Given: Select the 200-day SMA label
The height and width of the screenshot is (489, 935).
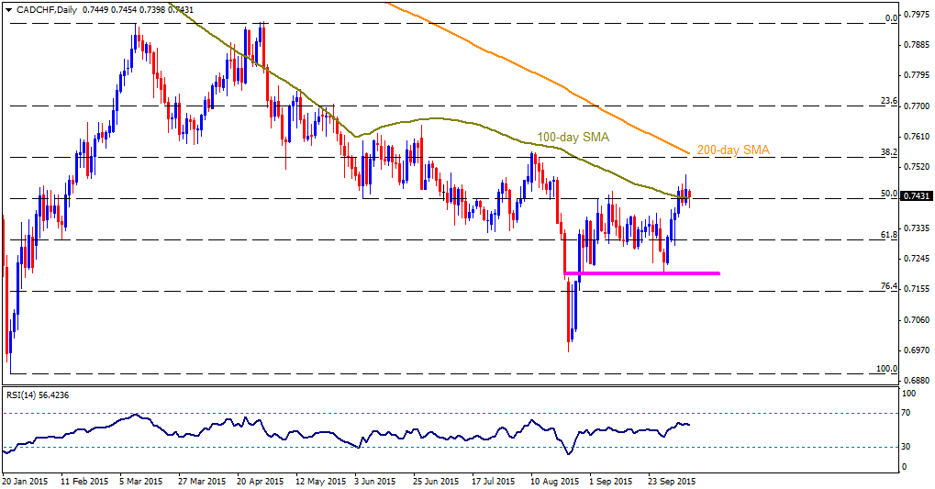Looking at the screenshot, I should (x=733, y=150).
